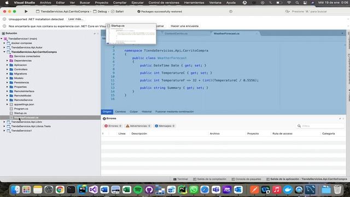The width and height of the screenshot is (350, 197).
Task: Close the WeatherForecast.cs tab
Action: [256, 33]
